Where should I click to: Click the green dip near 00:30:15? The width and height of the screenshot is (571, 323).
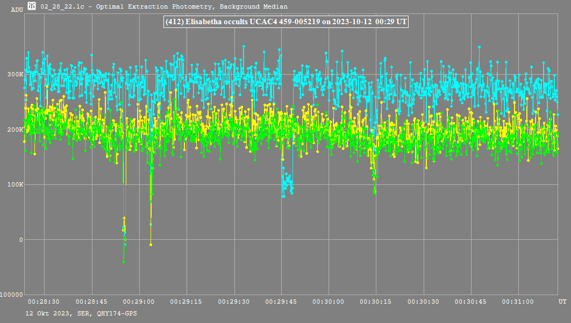coord(374,190)
